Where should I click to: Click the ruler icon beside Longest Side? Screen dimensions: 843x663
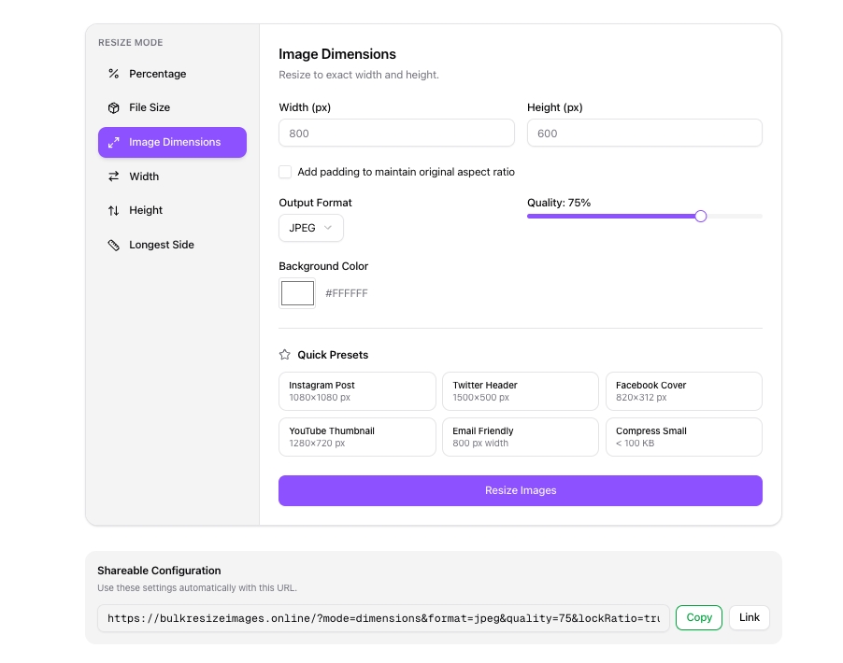point(114,245)
